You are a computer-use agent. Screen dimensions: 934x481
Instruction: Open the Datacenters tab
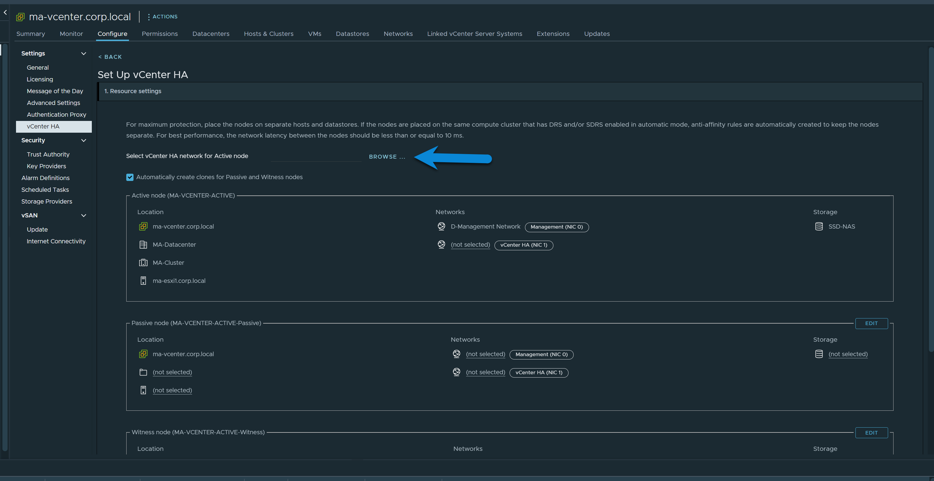[x=211, y=34]
